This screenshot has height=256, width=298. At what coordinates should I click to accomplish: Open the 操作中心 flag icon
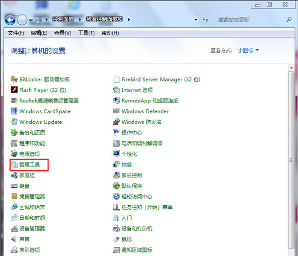point(116,132)
